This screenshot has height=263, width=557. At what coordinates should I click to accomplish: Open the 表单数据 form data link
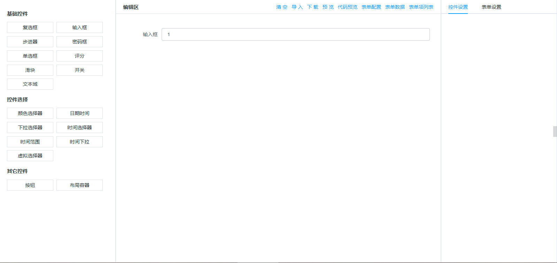coord(395,7)
